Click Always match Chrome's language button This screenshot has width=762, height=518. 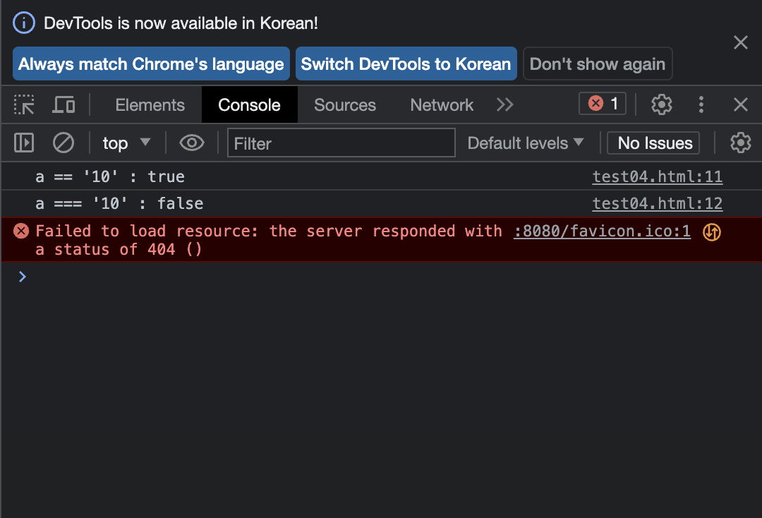tap(151, 64)
